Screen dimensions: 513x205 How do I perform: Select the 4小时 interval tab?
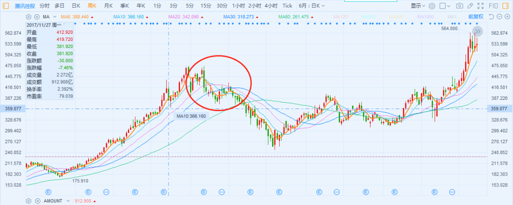(x=271, y=6)
